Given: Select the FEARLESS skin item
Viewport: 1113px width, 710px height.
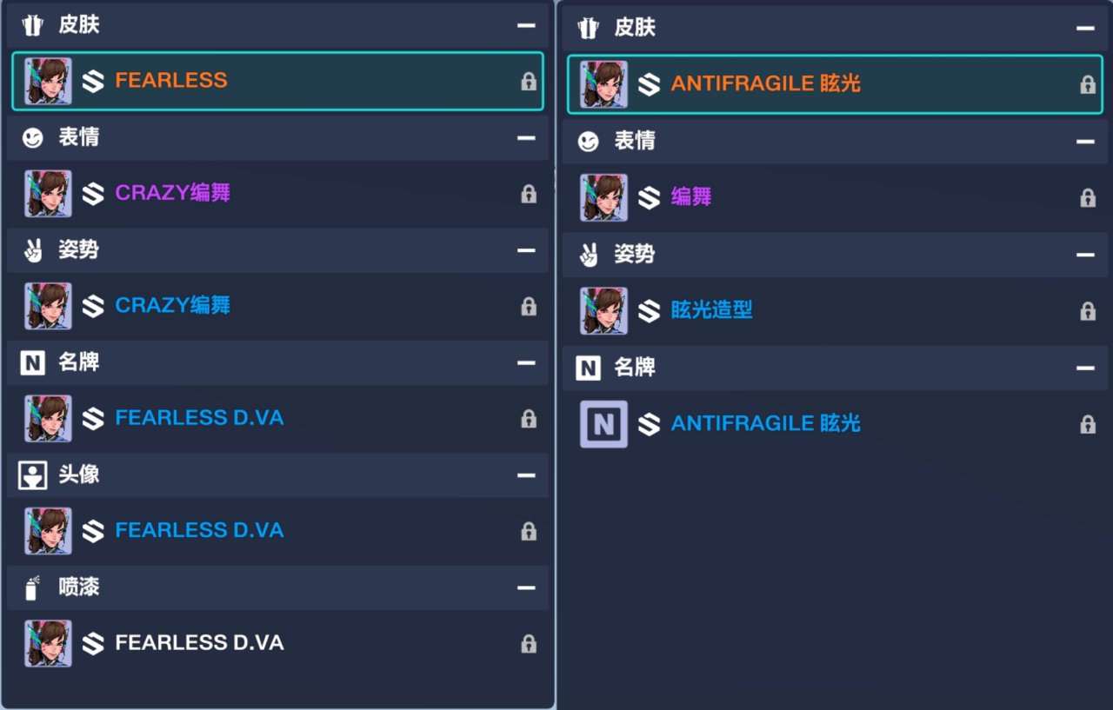Looking at the screenshot, I should coord(171,81).
